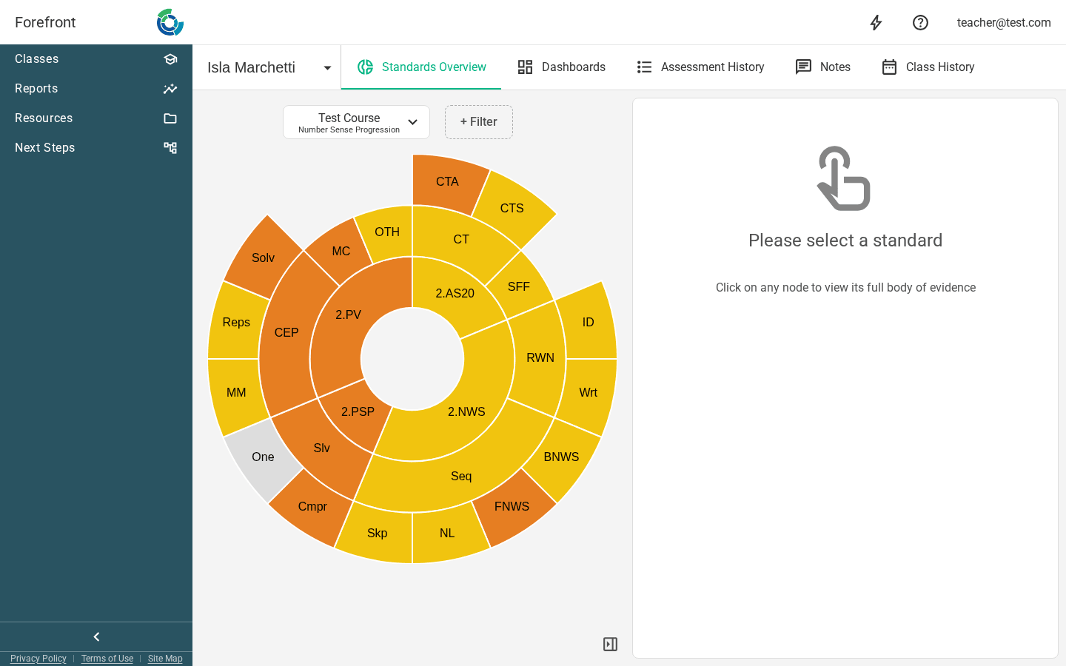Click the + Filter button
1066x666 pixels.
(479, 122)
